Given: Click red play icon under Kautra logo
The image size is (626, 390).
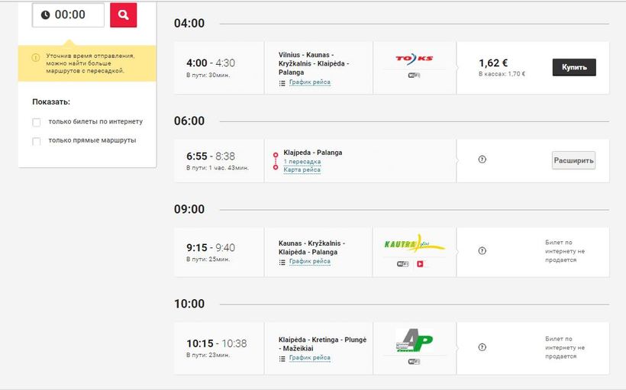Looking at the screenshot, I should pyautogui.click(x=420, y=264).
